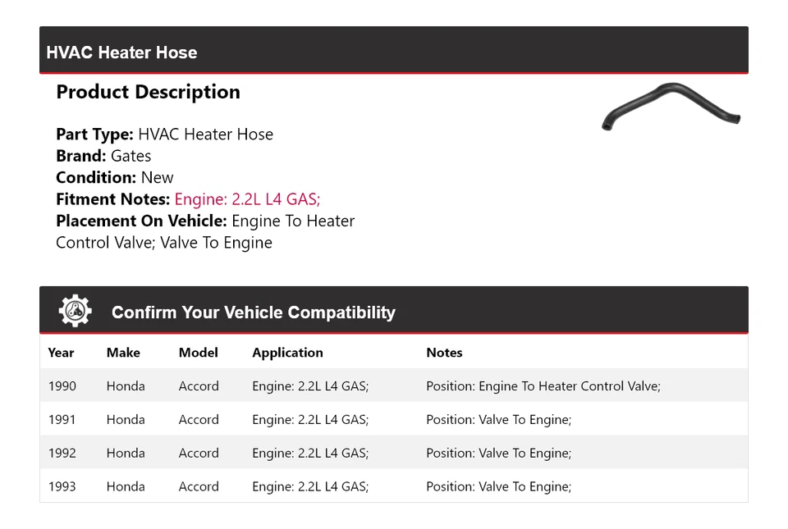Click the gear icon beside Confirm Your Vehicle Compatibility

coord(75,312)
